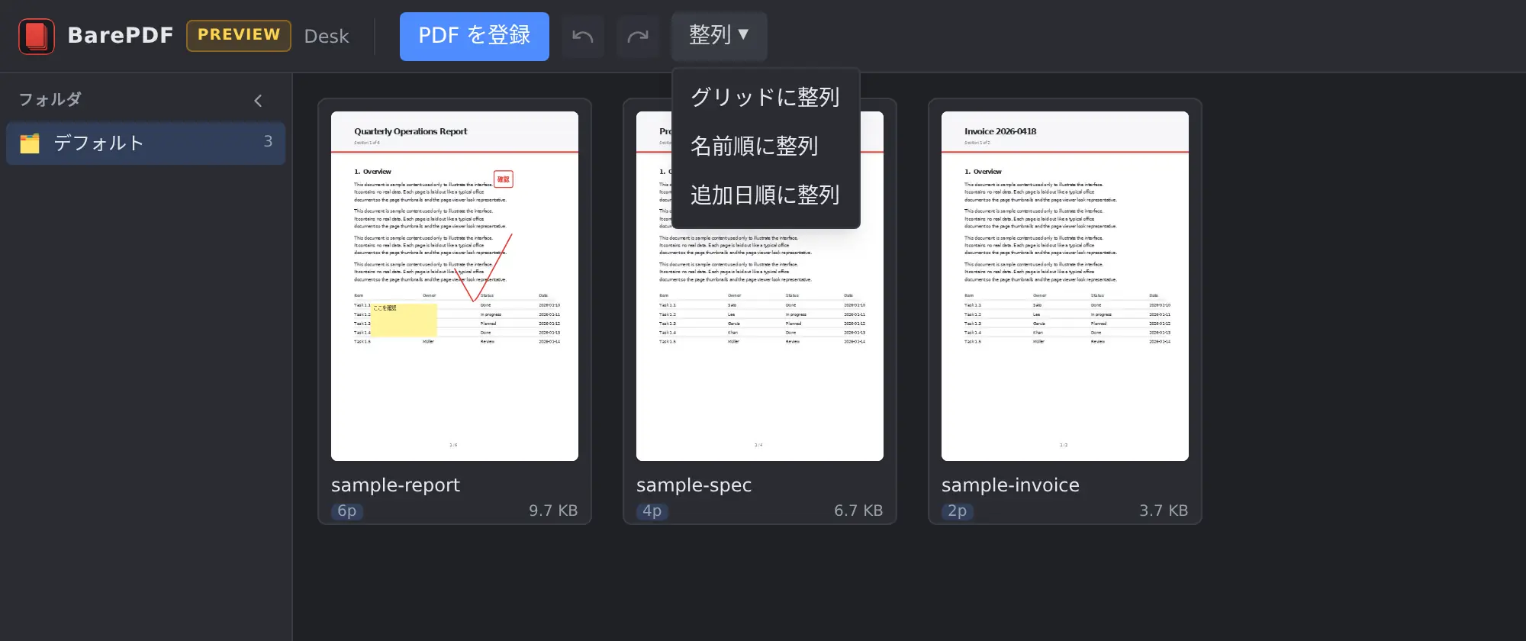Choose グリッドに整列 from the menu
Screen dimensions: 1526x641
click(765, 97)
